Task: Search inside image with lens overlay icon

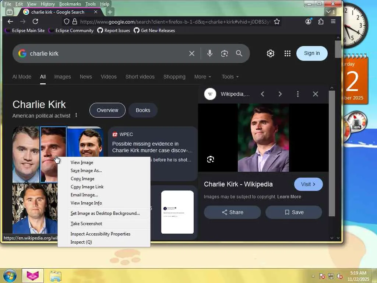Action: pyautogui.click(x=210, y=159)
